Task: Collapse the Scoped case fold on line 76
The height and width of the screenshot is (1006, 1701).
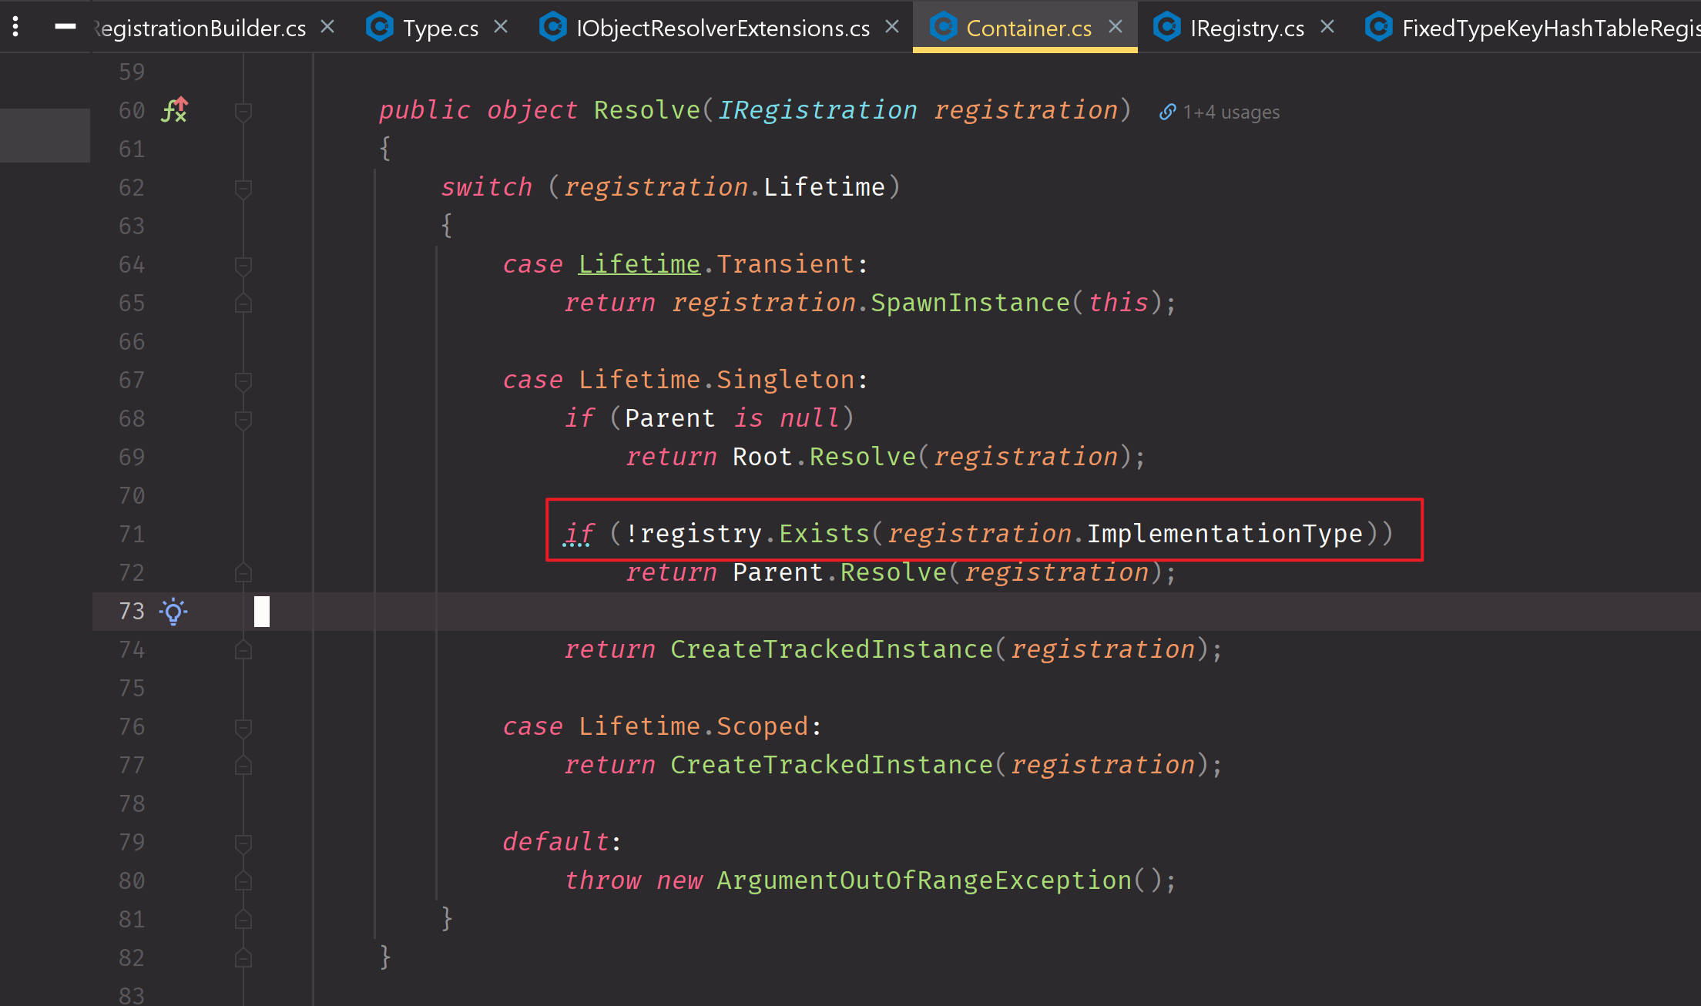Action: (243, 726)
